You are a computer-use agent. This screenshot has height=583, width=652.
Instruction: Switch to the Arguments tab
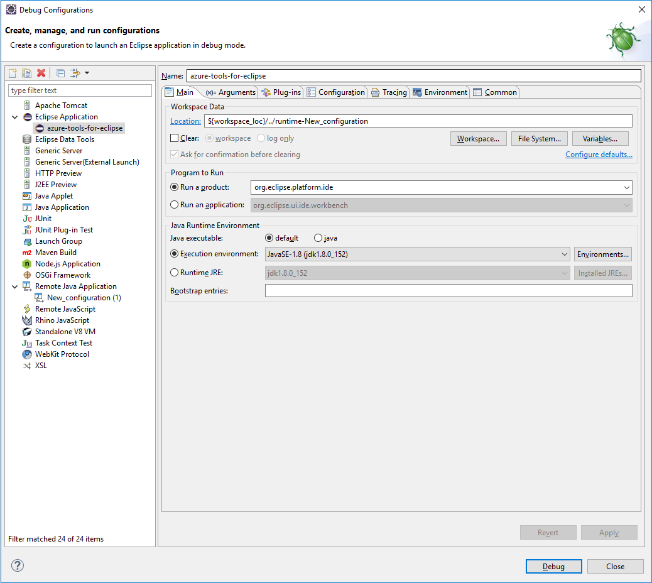pos(231,92)
